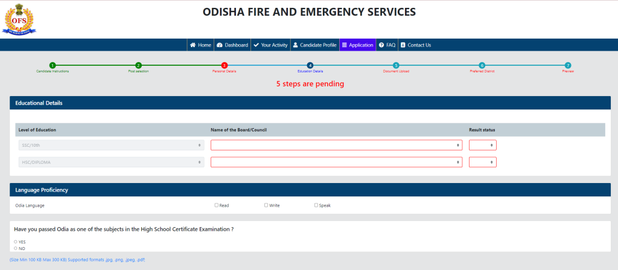Image resolution: width=618 pixels, height=270 pixels.
Task: Click the 'Odia Language' label
Action: [x=30, y=205]
